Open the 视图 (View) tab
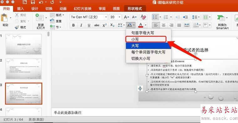The height and width of the screenshot is (123, 238). (x=116, y=9)
